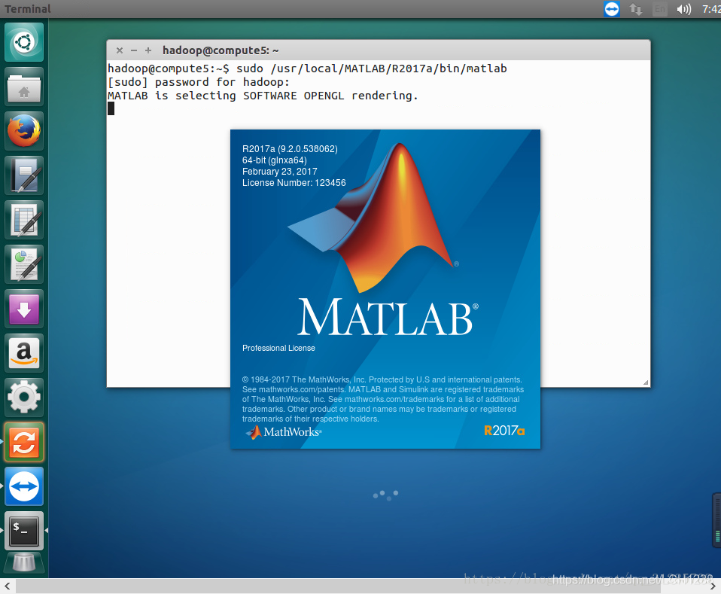Click 'February 23, 2017' date text

coord(279,171)
